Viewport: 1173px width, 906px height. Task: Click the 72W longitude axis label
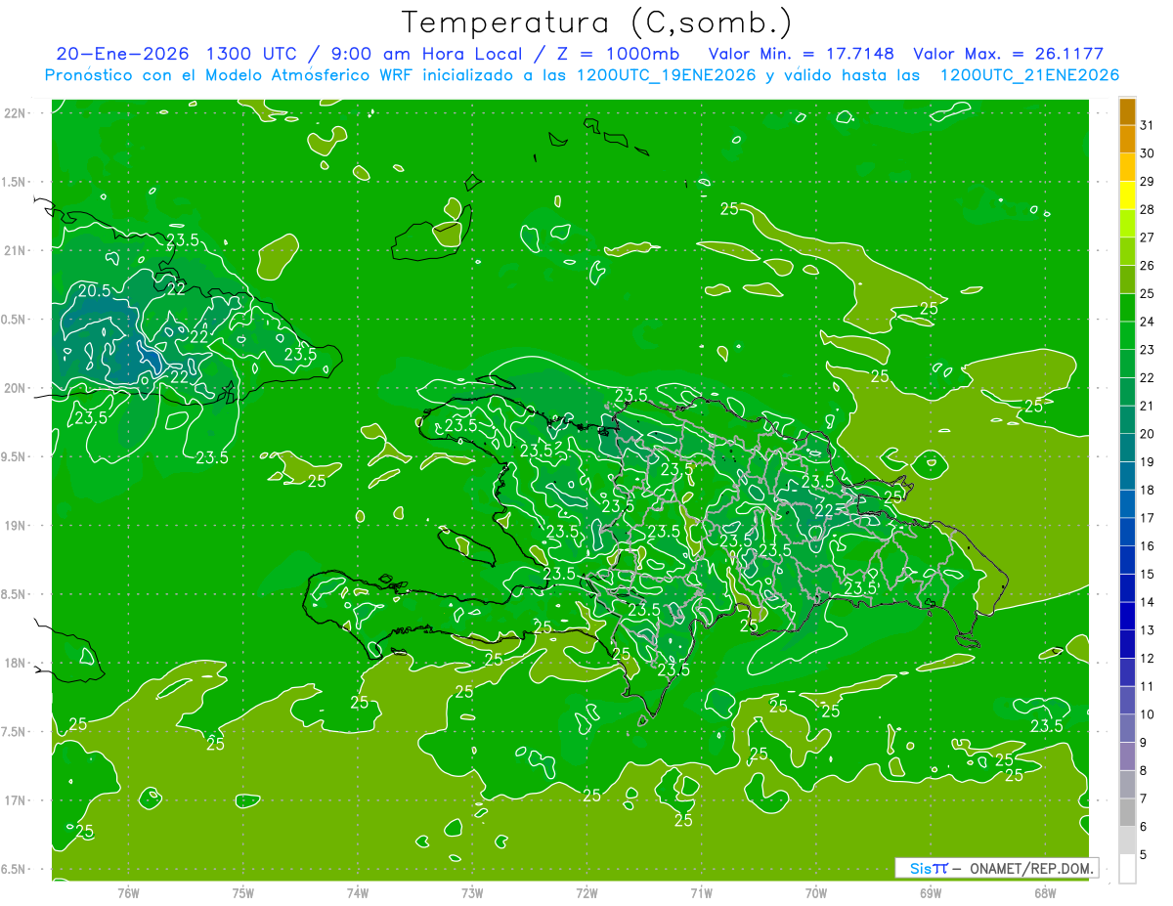(586, 893)
